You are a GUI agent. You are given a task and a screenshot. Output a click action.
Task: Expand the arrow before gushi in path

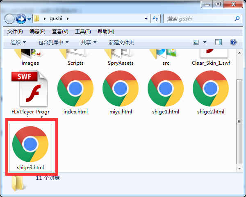pos(45,19)
